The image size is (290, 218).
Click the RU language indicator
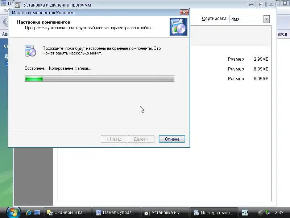pos(244,213)
